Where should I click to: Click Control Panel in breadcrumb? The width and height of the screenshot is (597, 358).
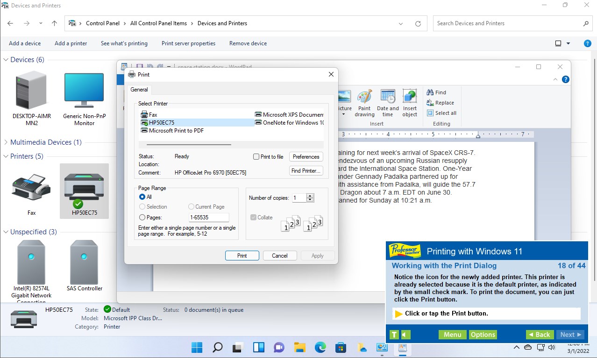tap(103, 23)
